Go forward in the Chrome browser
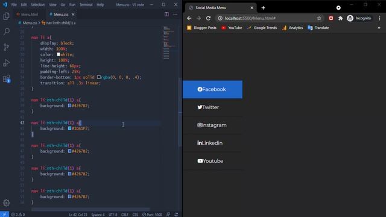 (x=198, y=18)
